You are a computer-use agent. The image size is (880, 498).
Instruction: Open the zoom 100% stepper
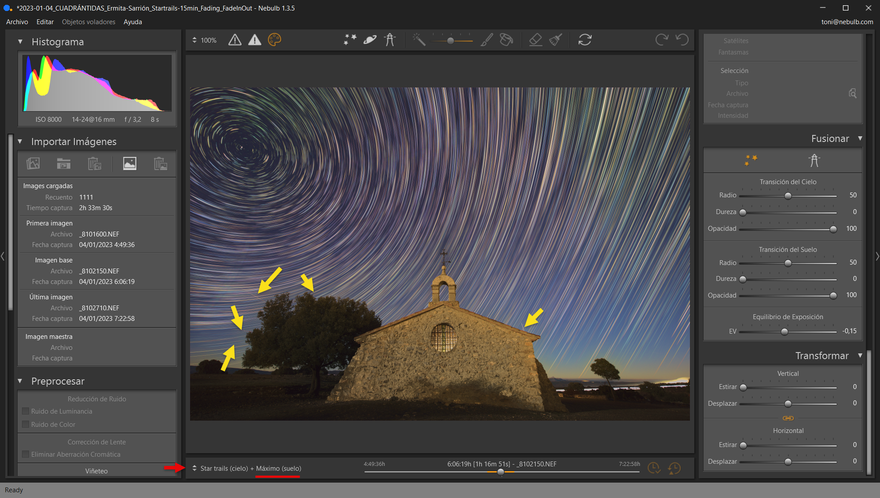(x=194, y=40)
